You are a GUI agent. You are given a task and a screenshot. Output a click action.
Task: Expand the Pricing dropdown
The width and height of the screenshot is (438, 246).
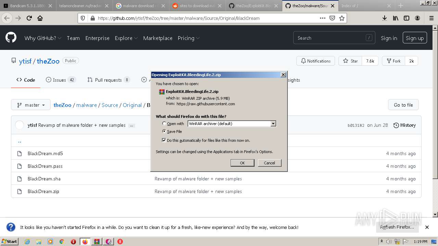189,38
